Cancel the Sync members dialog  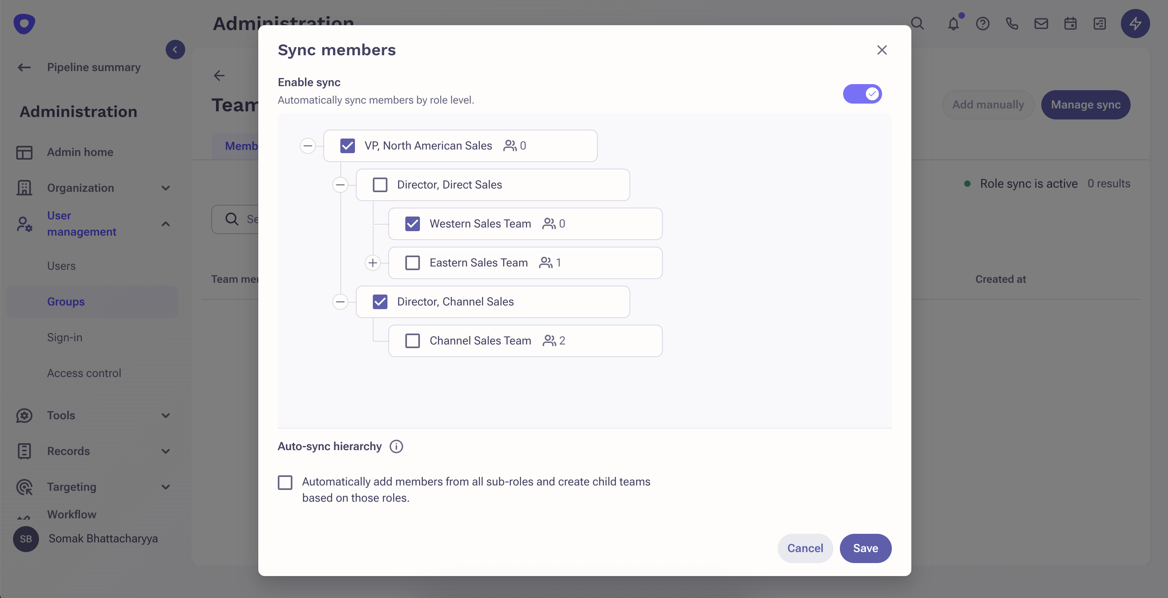(805, 548)
